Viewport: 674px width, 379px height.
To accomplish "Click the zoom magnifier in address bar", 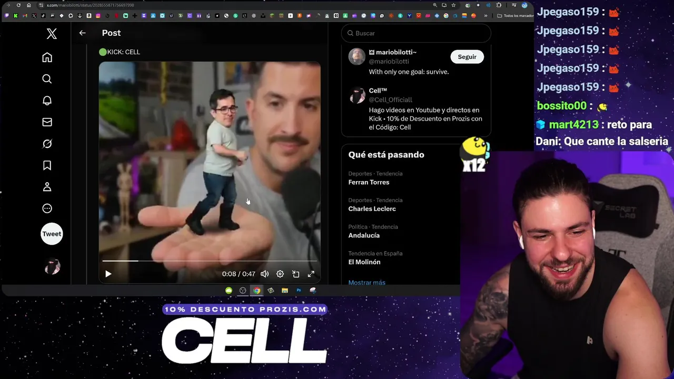I will pyautogui.click(x=435, y=5).
